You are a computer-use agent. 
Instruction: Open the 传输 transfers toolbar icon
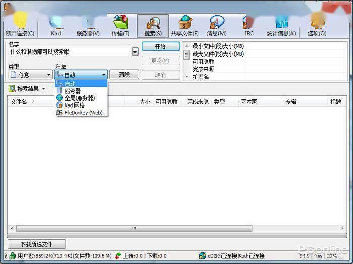point(121,25)
